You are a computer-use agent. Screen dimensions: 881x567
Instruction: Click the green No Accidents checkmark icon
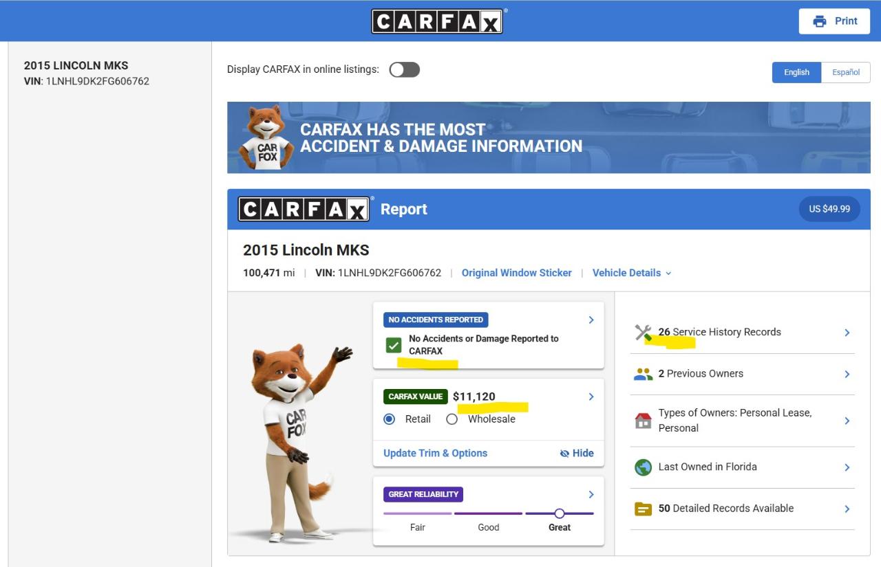(394, 345)
